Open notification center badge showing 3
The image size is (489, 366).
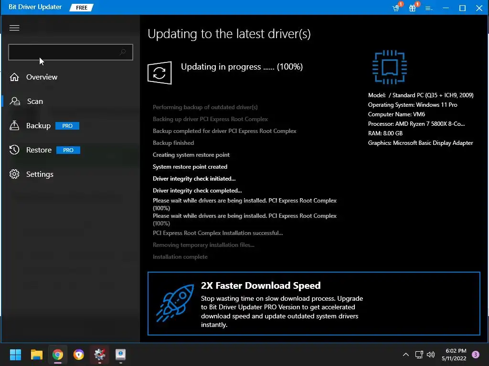click(476, 355)
